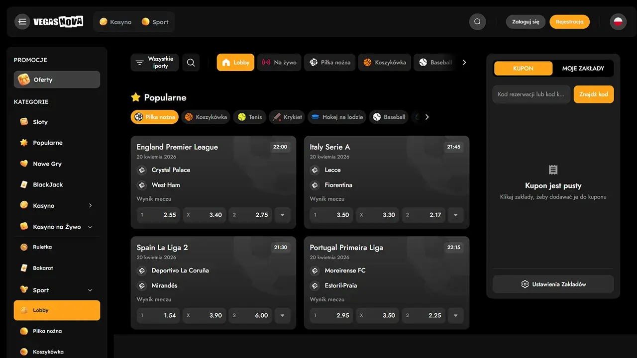Select the Krykiet popular filter chip
The image size is (637, 358).
coord(287,117)
